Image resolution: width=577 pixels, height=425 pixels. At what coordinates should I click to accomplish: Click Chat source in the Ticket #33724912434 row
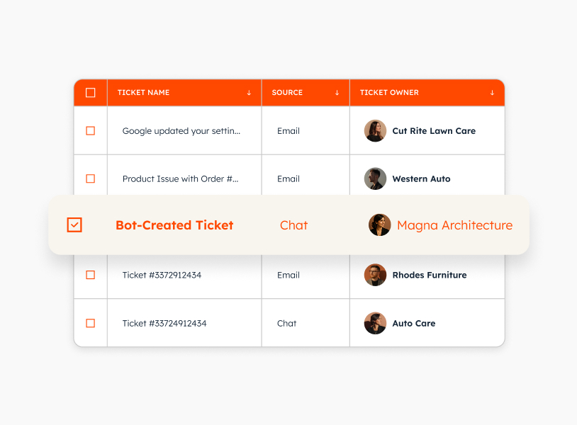(286, 324)
